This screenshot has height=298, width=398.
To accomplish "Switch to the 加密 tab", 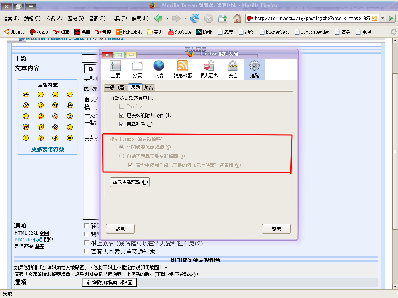I will point(149,88).
